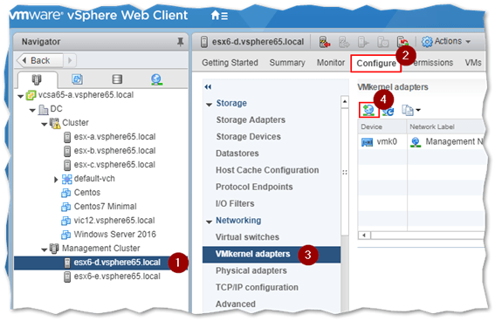495x321 pixels.
Task: Open the Getting Started tab
Action: click(230, 63)
